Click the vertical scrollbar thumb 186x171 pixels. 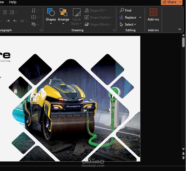(183, 42)
